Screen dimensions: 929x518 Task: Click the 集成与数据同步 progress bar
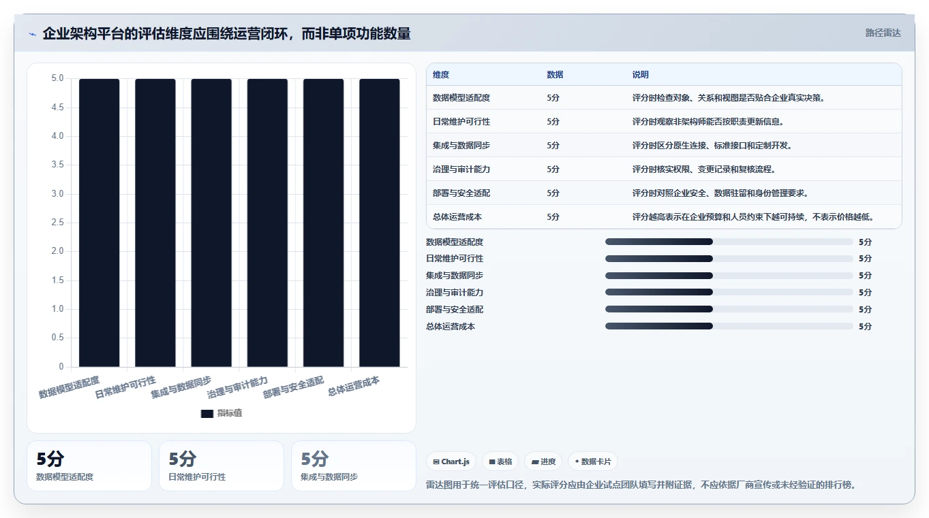729,276
